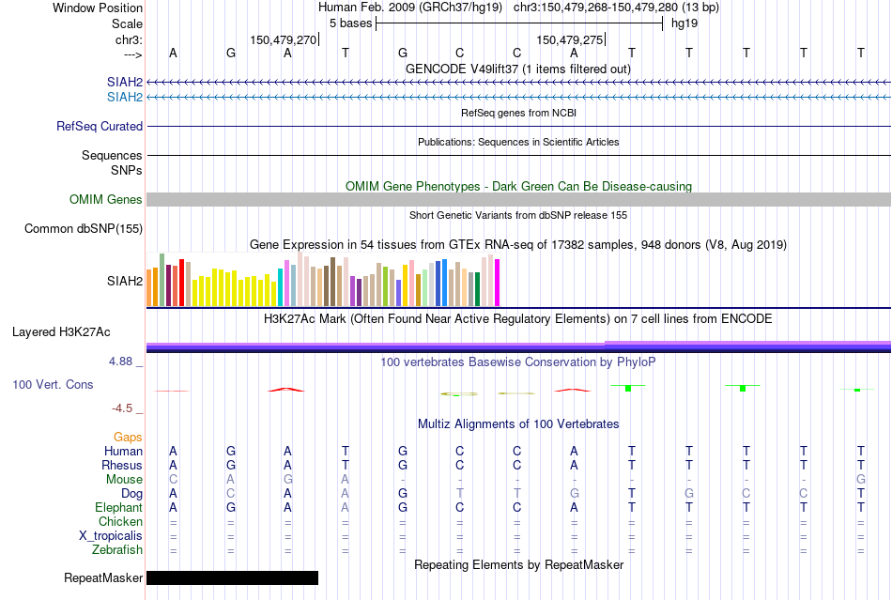
Task: Select the chr3: ruler label
Action: click(129, 39)
